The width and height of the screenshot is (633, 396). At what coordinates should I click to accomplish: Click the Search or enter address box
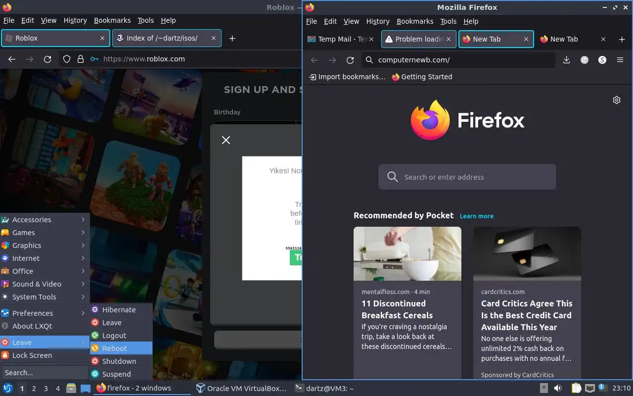tap(467, 177)
